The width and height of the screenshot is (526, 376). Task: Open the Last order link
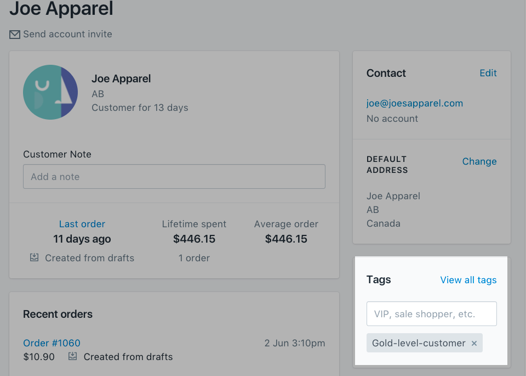[x=82, y=224]
